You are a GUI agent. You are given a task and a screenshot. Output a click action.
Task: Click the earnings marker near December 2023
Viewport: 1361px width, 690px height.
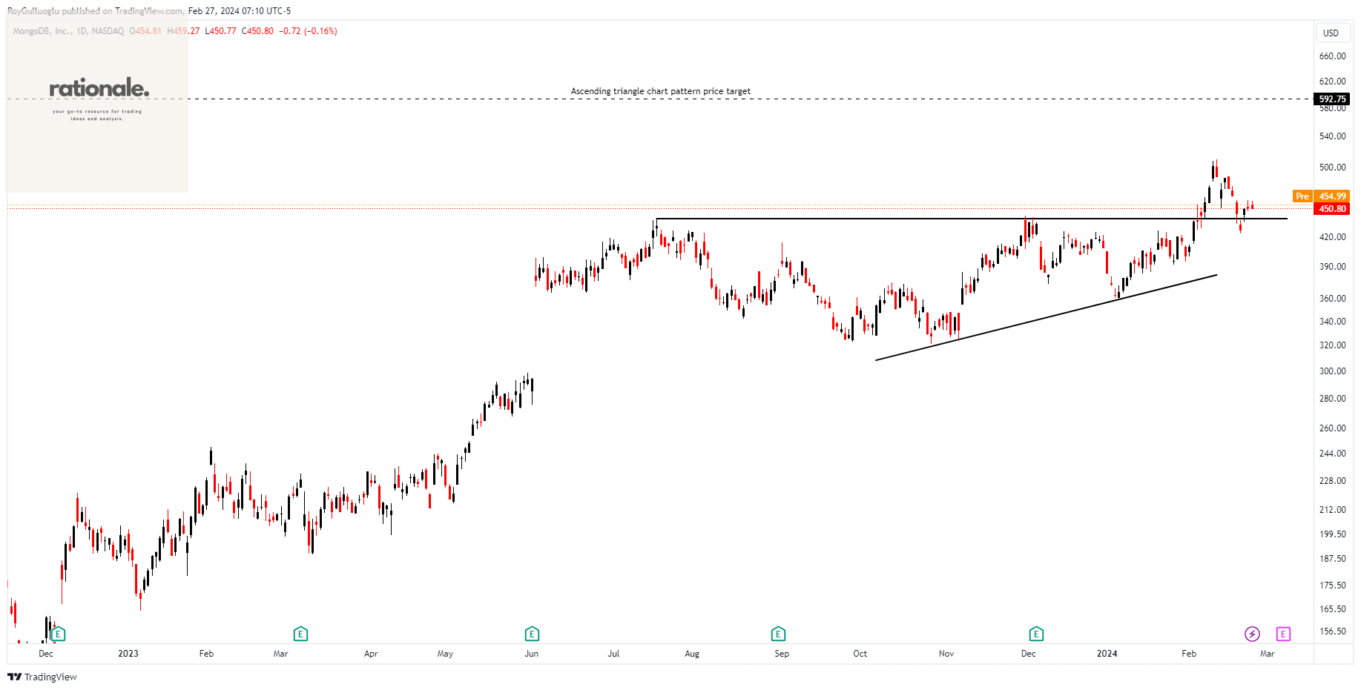pos(1036,634)
